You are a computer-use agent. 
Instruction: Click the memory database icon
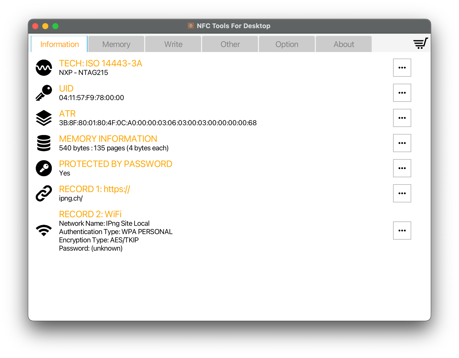(x=44, y=143)
